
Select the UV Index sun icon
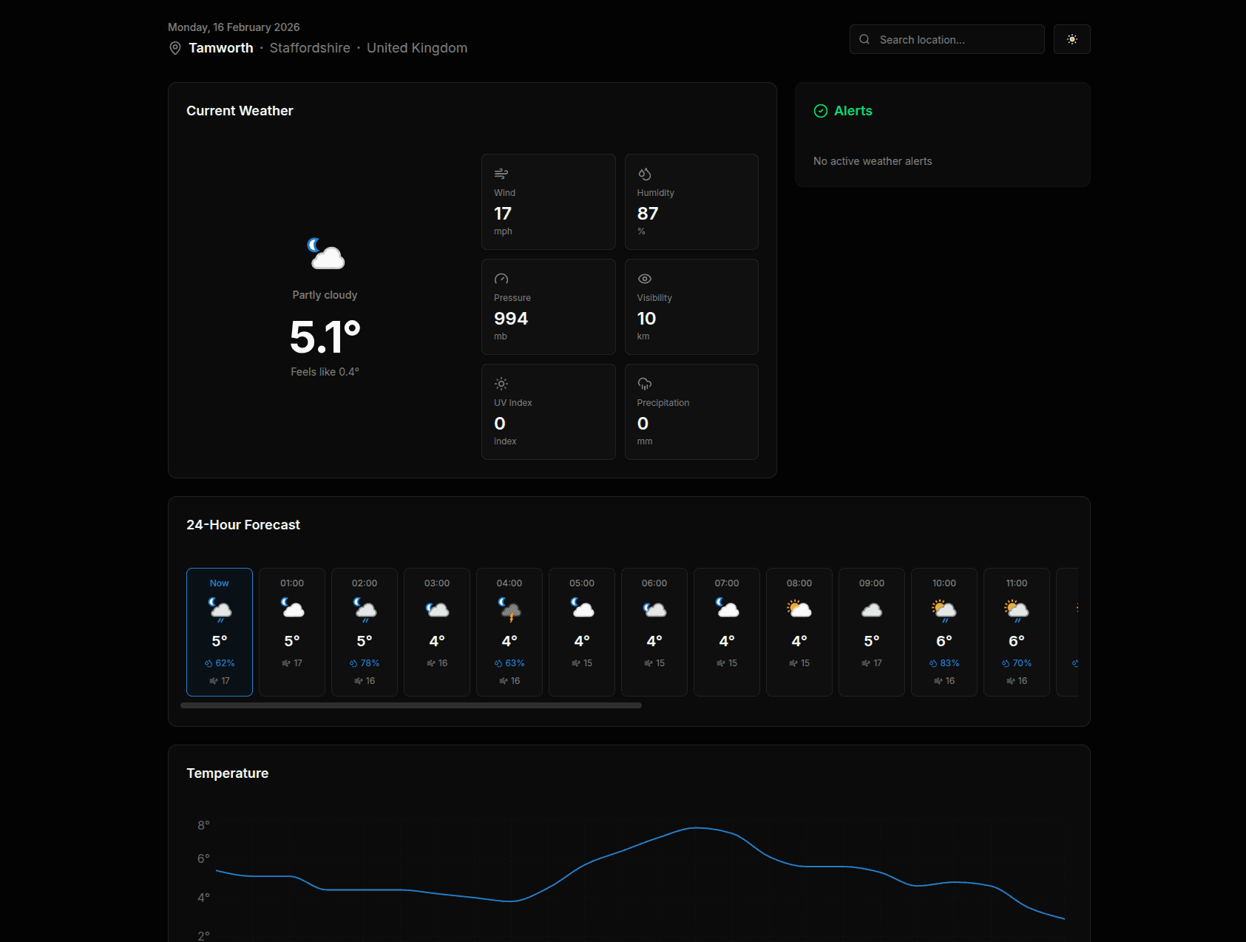click(x=501, y=384)
